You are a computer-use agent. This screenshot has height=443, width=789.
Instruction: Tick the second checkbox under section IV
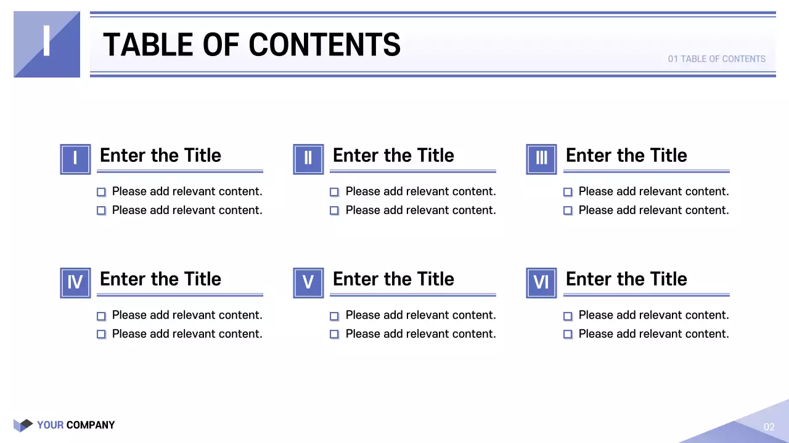tap(101, 334)
